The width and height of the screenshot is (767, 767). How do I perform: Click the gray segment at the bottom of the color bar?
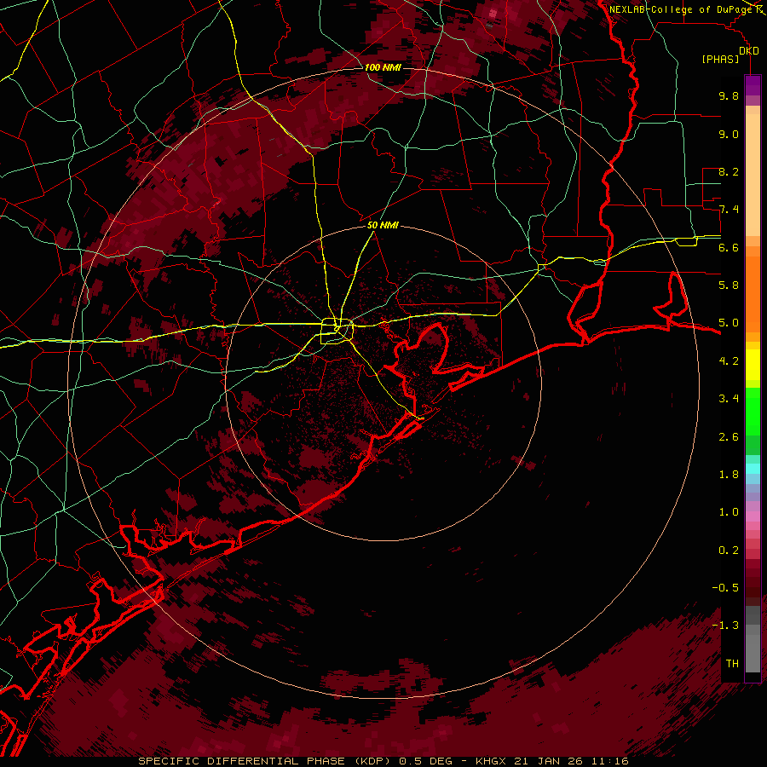click(753, 653)
